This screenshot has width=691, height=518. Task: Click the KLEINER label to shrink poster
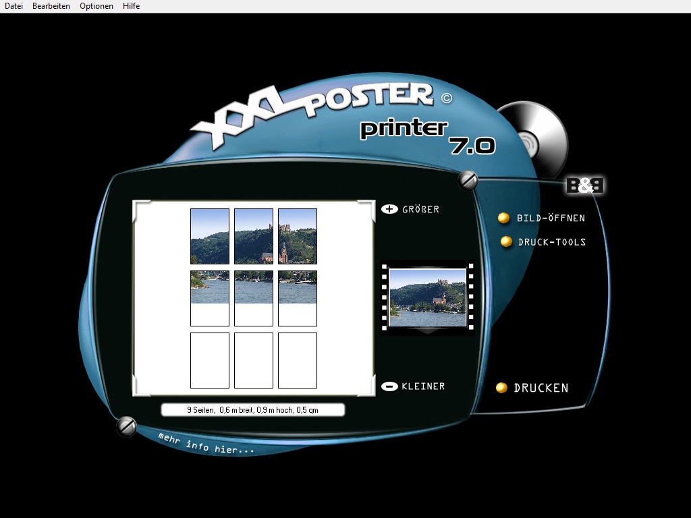click(x=423, y=386)
